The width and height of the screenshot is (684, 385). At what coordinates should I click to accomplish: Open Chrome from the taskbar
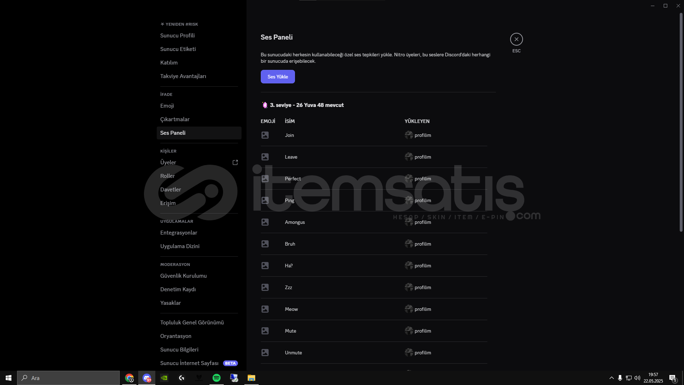(x=129, y=378)
